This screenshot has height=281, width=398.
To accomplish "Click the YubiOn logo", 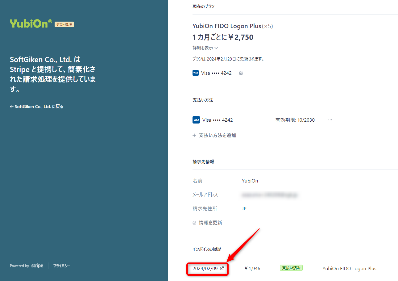I will coord(31,23).
